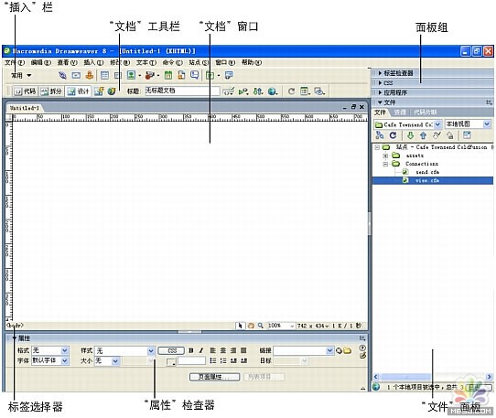Open the 本地视图 view dropdown
Image resolution: width=496 pixels, height=418 pixels.
coord(487,124)
